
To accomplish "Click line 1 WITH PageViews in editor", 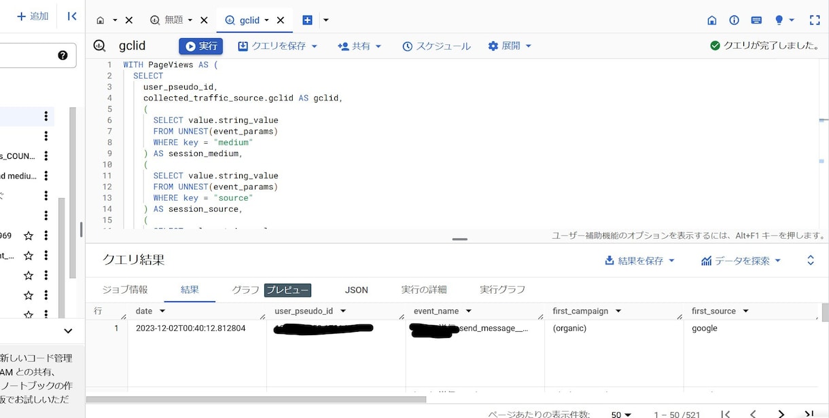I will [170, 65].
